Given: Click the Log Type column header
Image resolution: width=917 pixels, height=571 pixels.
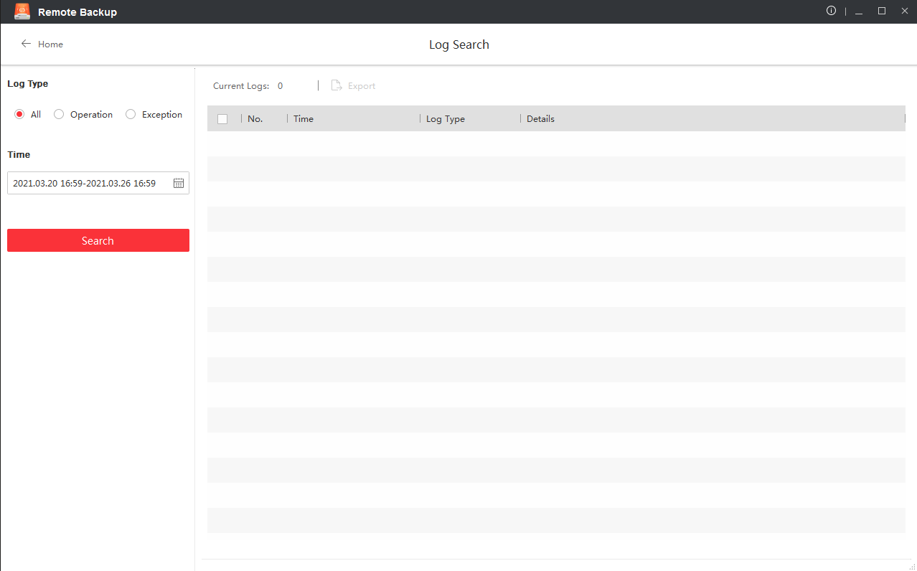Looking at the screenshot, I should coord(446,119).
